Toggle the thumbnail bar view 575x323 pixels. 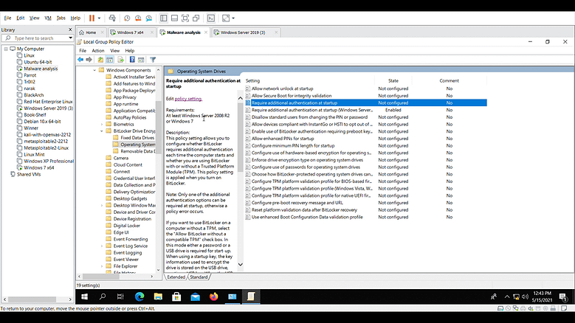click(x=174, y=18)
